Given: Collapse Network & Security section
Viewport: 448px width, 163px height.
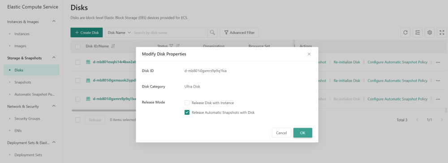Looking at the screenshot, I should coord(54,106).
